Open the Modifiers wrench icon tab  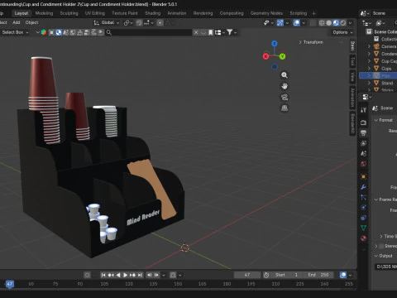coord(363,187)
